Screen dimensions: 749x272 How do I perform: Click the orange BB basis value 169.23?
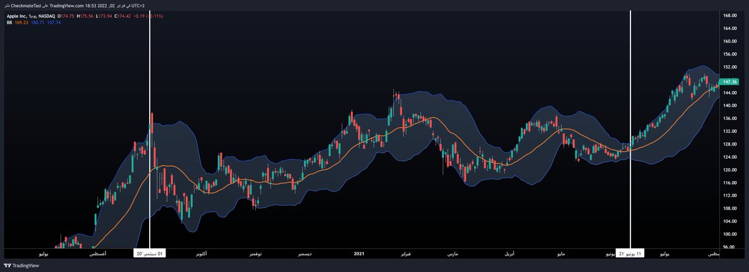pos(22,23)
